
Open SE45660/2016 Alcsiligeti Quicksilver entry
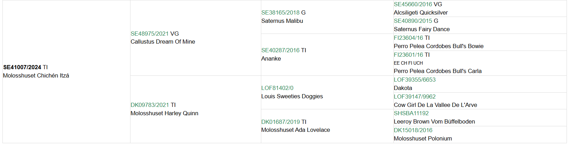pyautogui.click(x=413, y=4)
